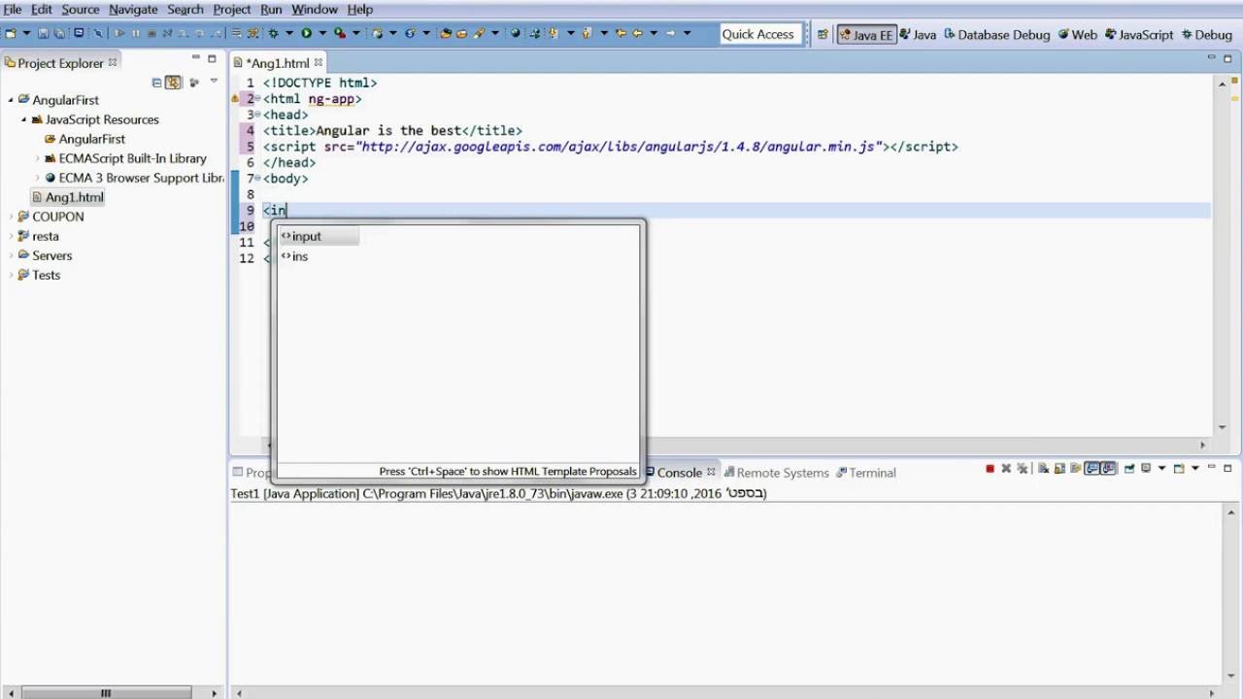Close the Project Explorer view tab
The height and width of the screenshot is (699, 1243).
113,62
